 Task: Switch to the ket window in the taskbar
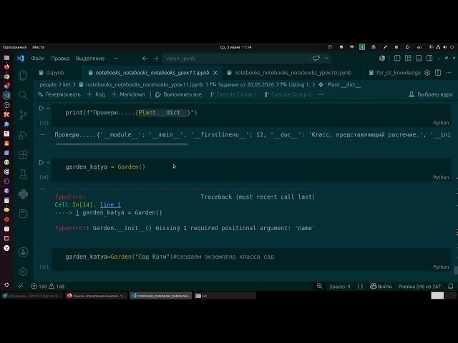point(224,296)
